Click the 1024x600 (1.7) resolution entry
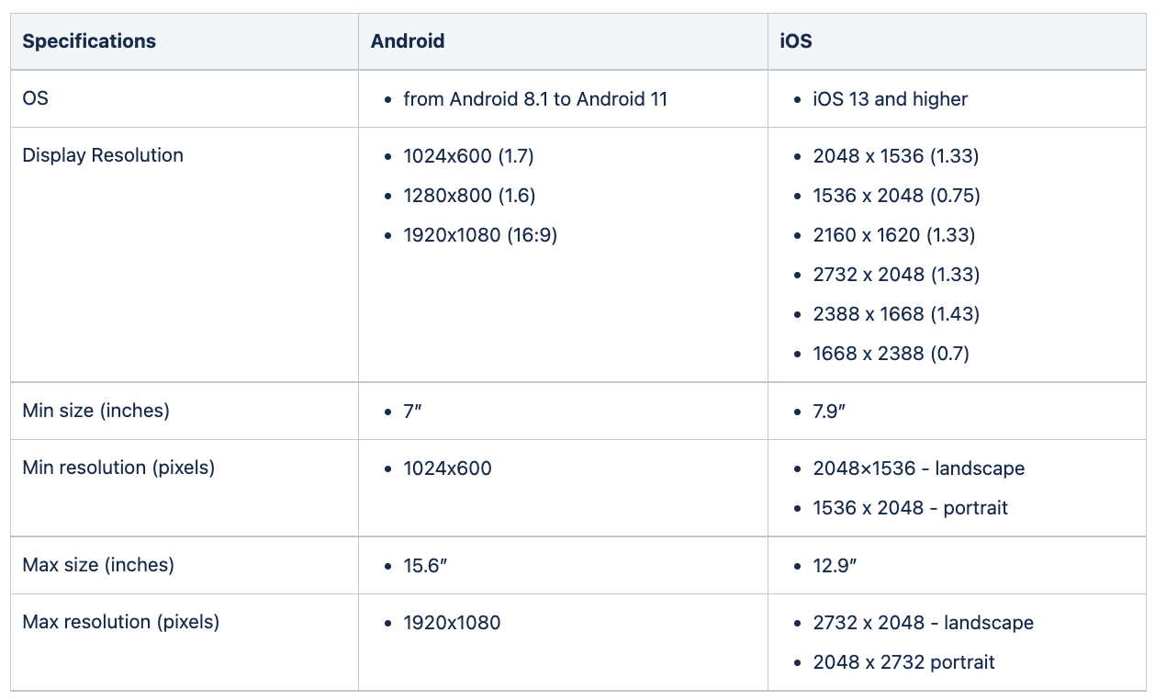Screen dimensions: 1155x700 pyautogui.click(x=468, y=156)
